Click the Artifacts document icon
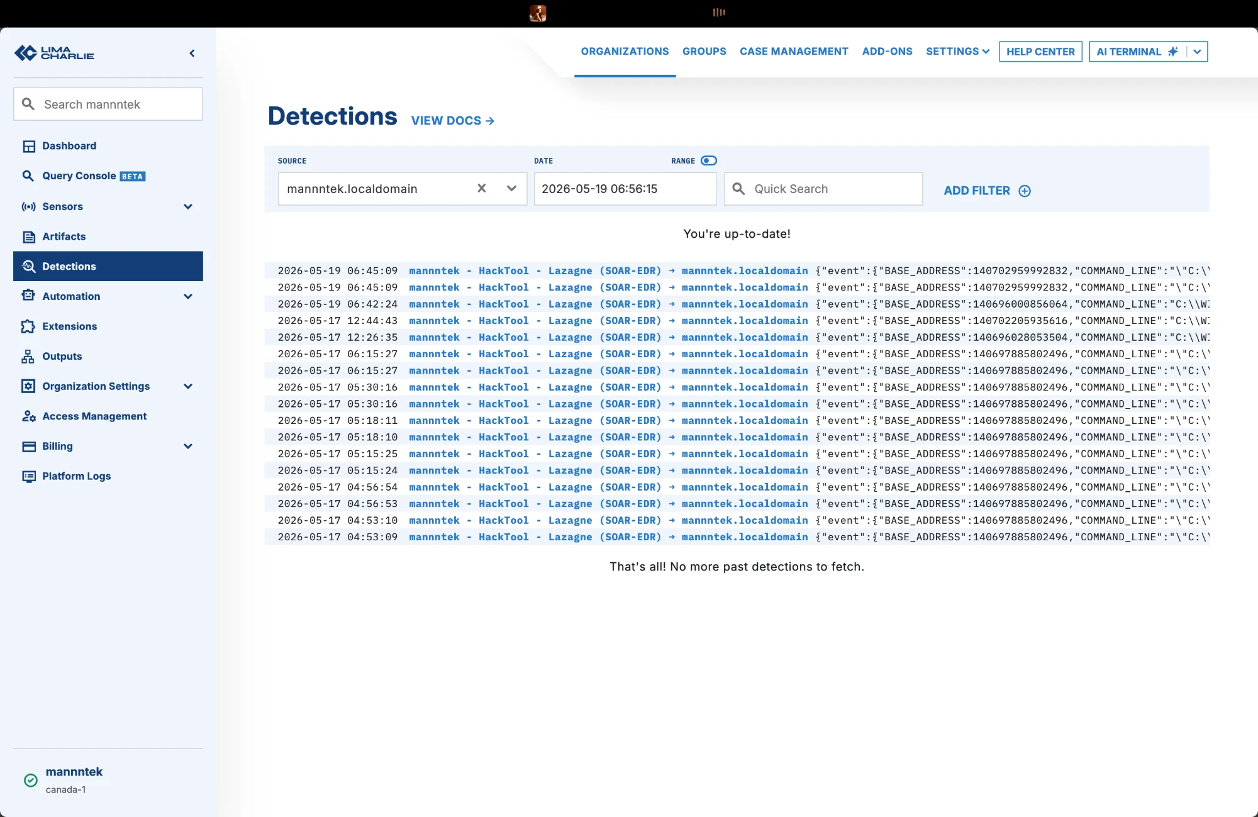The image size is (1258, 817). click(29, 236)
